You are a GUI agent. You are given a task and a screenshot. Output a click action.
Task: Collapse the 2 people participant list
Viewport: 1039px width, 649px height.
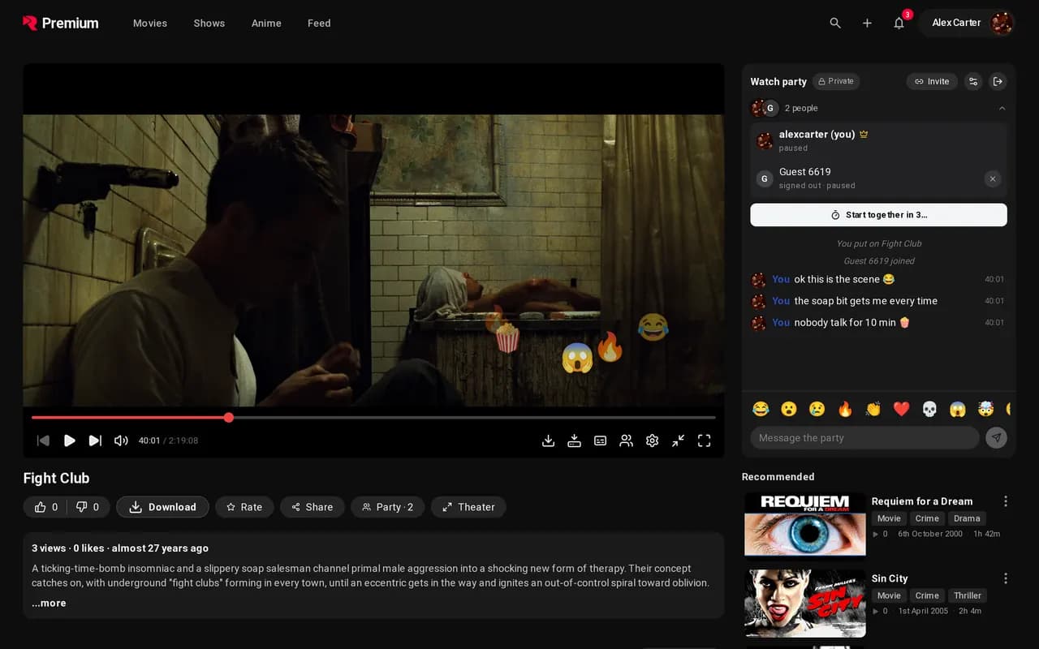878,108
